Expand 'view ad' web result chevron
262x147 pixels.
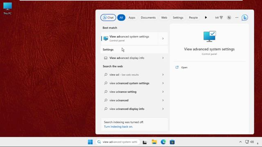[163, 75]
